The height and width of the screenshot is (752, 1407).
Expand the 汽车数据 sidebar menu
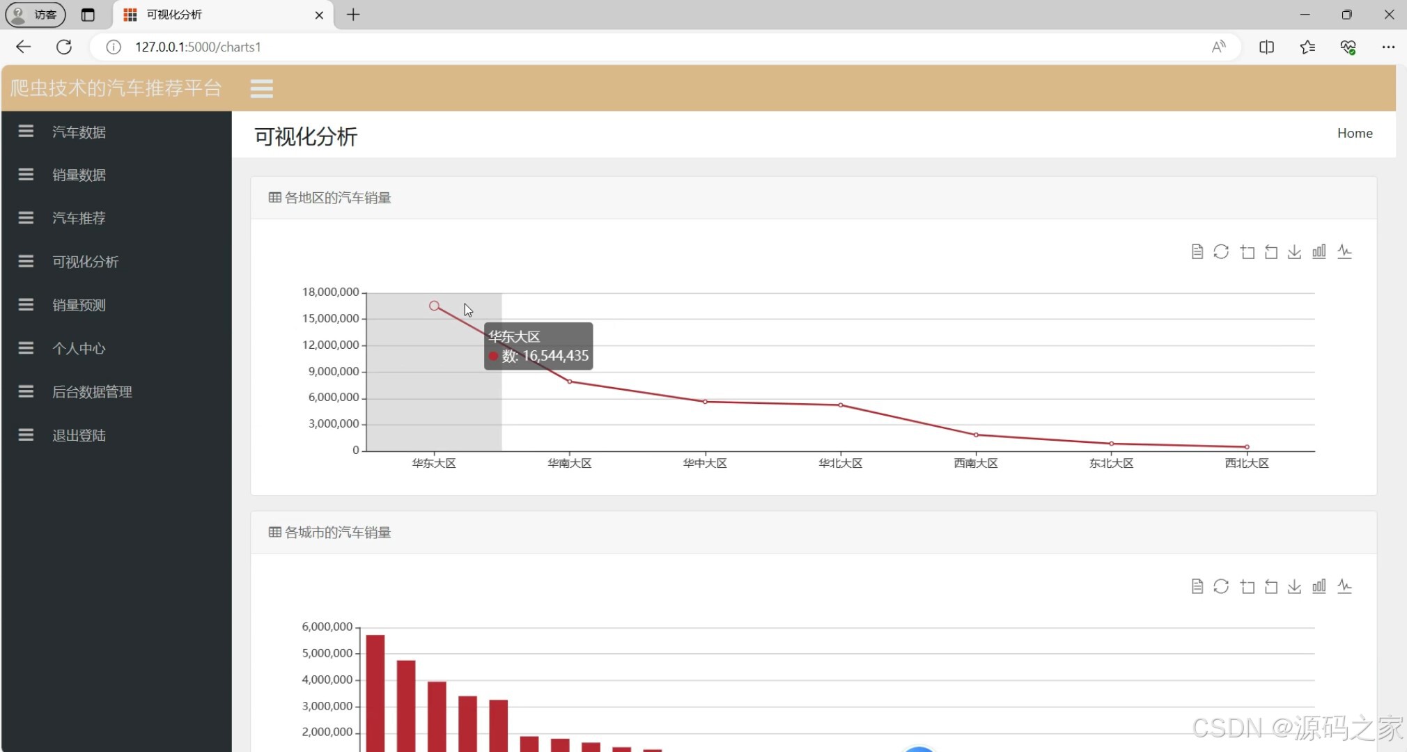[x=79, y=132]
